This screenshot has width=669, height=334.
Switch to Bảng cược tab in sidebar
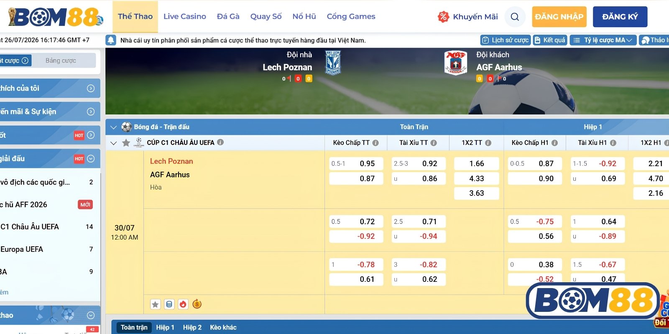[61, 61]
